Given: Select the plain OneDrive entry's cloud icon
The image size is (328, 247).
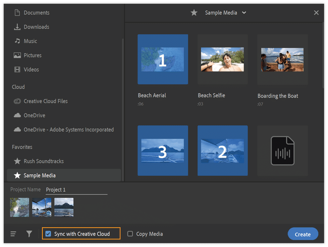Looking at the screenshot, I should pos(17,115).
